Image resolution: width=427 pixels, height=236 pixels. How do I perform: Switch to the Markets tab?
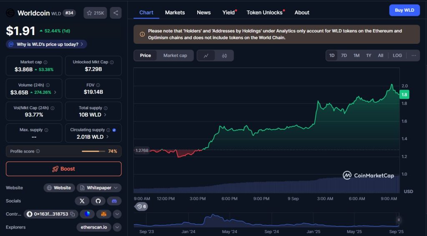pyautogui.click(x=175, y=13)
